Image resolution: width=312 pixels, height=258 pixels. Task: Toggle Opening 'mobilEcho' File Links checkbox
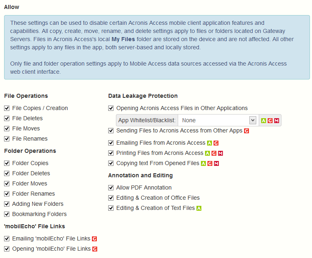point(7,249)
